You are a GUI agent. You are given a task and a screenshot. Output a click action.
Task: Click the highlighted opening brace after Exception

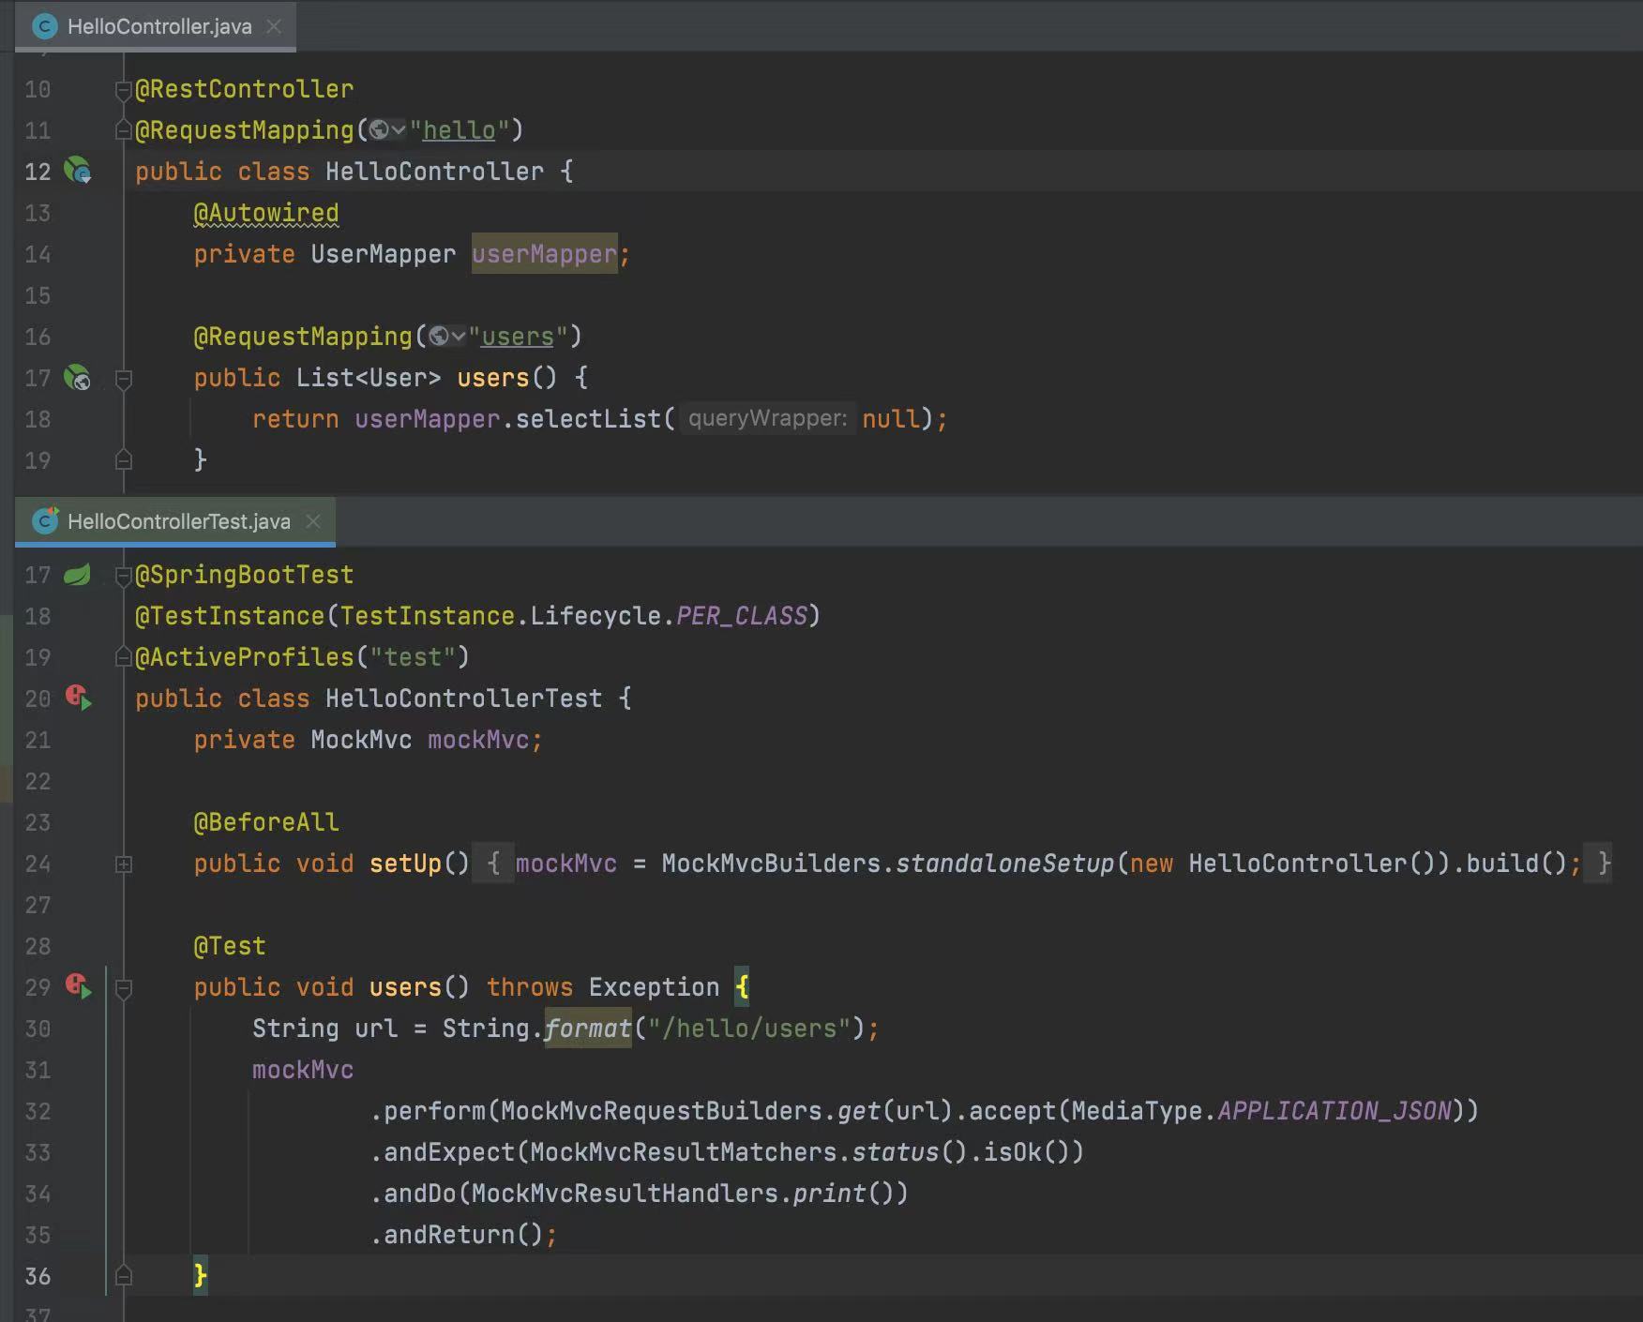742,987
